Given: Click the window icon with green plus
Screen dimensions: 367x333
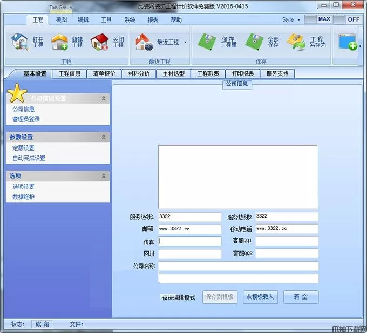Looking at the screenshot, I should click(x=348, y=42).
